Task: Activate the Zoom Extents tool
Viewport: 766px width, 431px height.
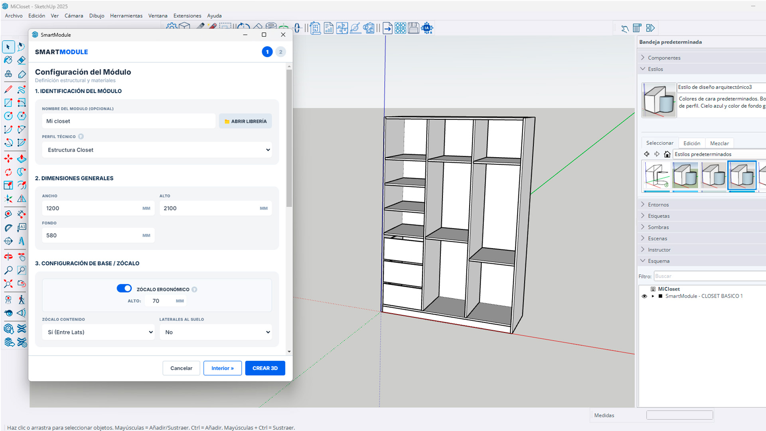Action: pyautogui.click(x=8, y=284)
